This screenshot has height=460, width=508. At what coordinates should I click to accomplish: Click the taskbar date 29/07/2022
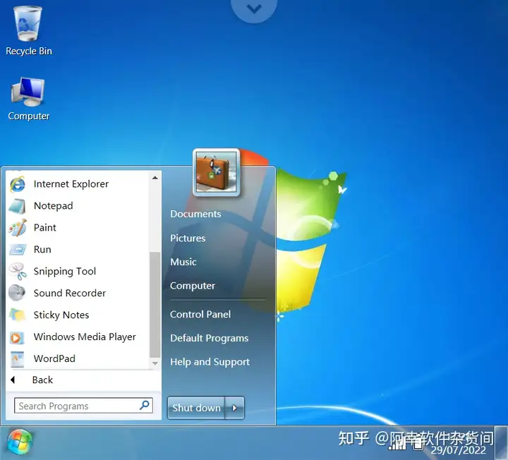click(x=459, y=450)
